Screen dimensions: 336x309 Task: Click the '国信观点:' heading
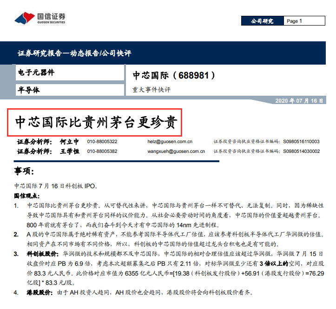[x=27, y=196]
